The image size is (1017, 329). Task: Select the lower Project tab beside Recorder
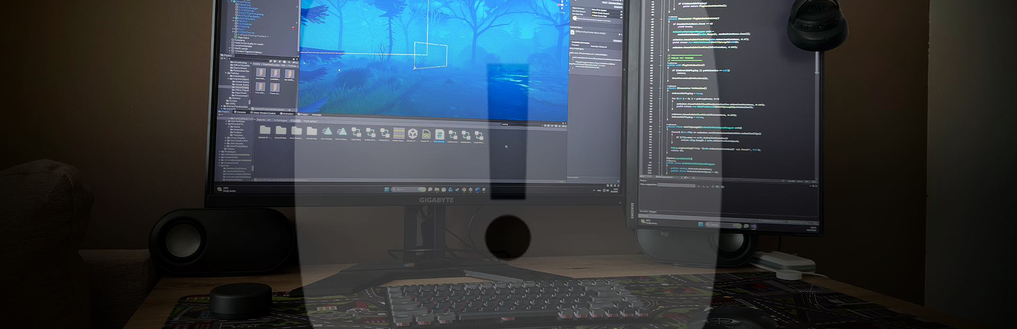[302, 114]
